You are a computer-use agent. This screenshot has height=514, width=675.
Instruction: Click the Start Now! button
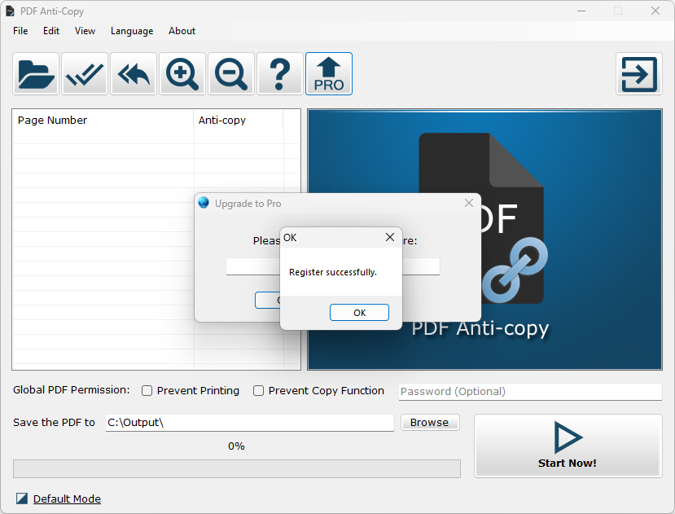[x=568, y=446]
